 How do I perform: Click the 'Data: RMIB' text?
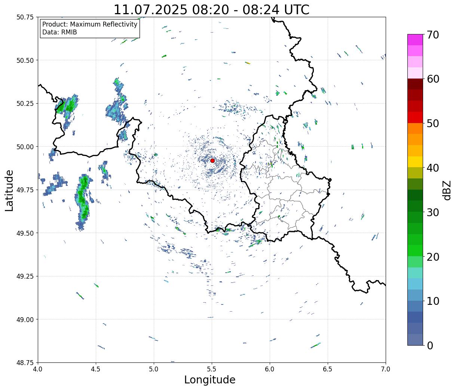point(59,33)
